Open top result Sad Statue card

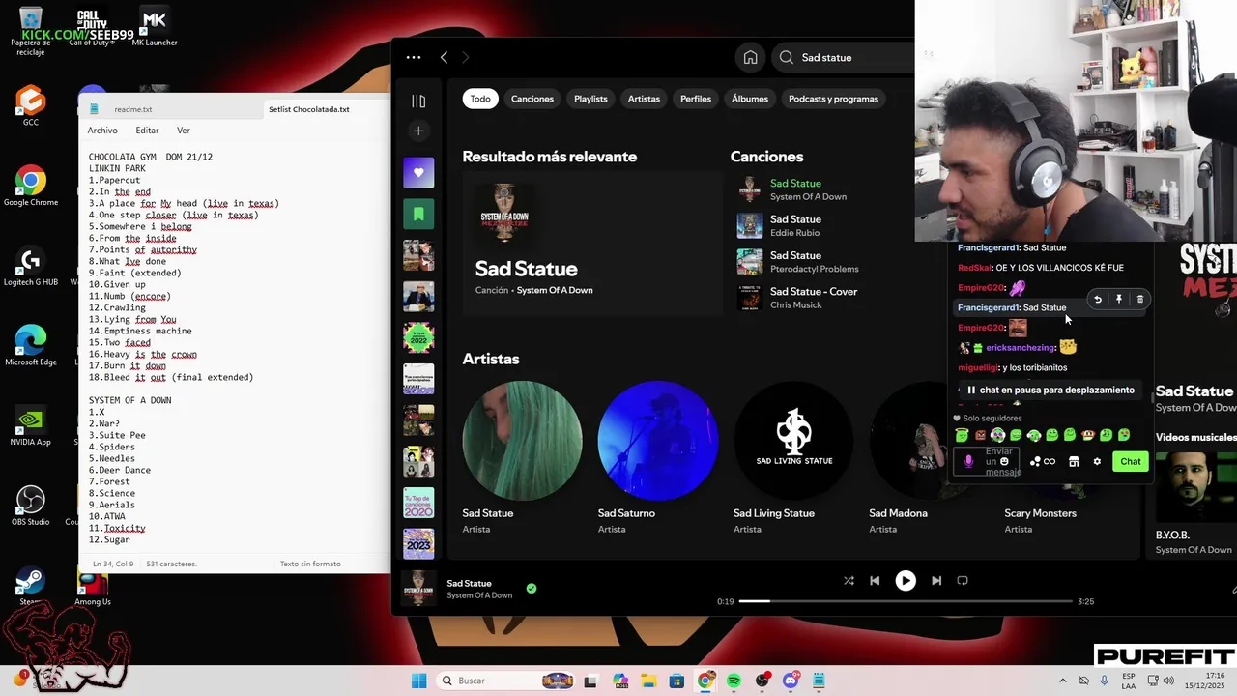(x=592, y=245)
